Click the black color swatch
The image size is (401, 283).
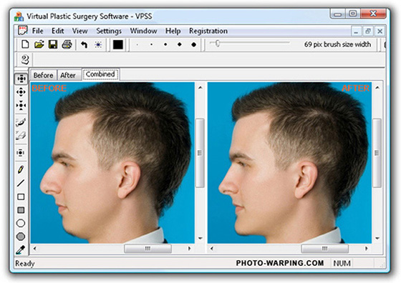118,44
